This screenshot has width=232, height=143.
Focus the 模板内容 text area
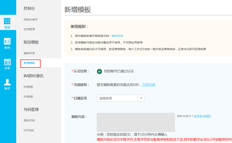pyautogui.click(x=136, y=122)
